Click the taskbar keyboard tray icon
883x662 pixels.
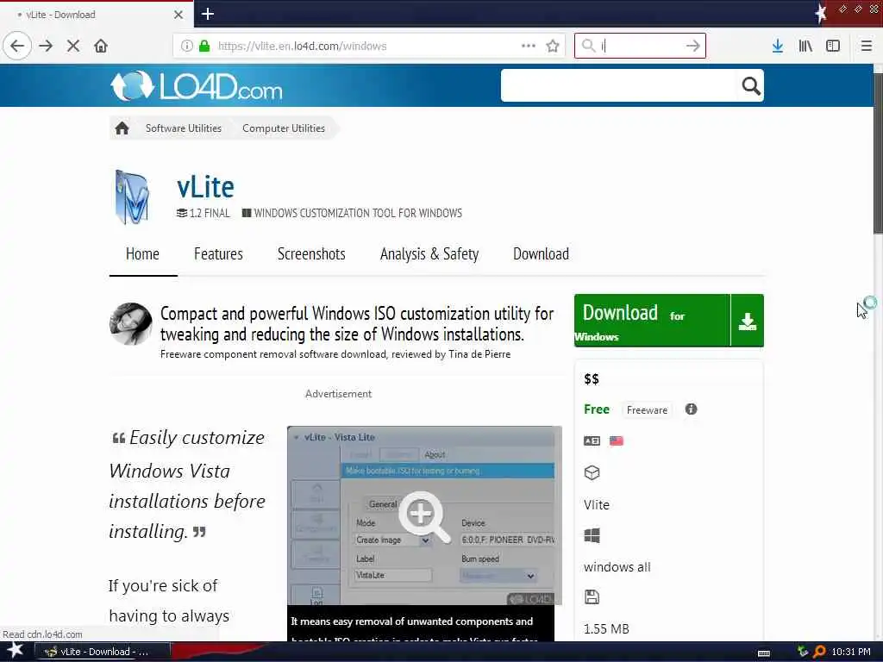pyautogui.click(x=764, y=653)
